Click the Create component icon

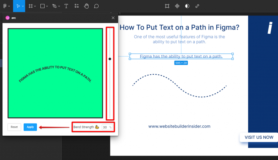pyautogui.click(x=177, y=6)
